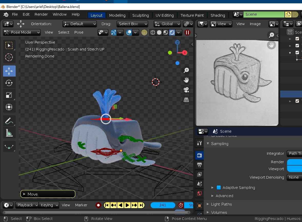This screenshot has width=302, height=222.
Task: Open the Global transform orientation dropdown
Action: click(x=167, y=24)
